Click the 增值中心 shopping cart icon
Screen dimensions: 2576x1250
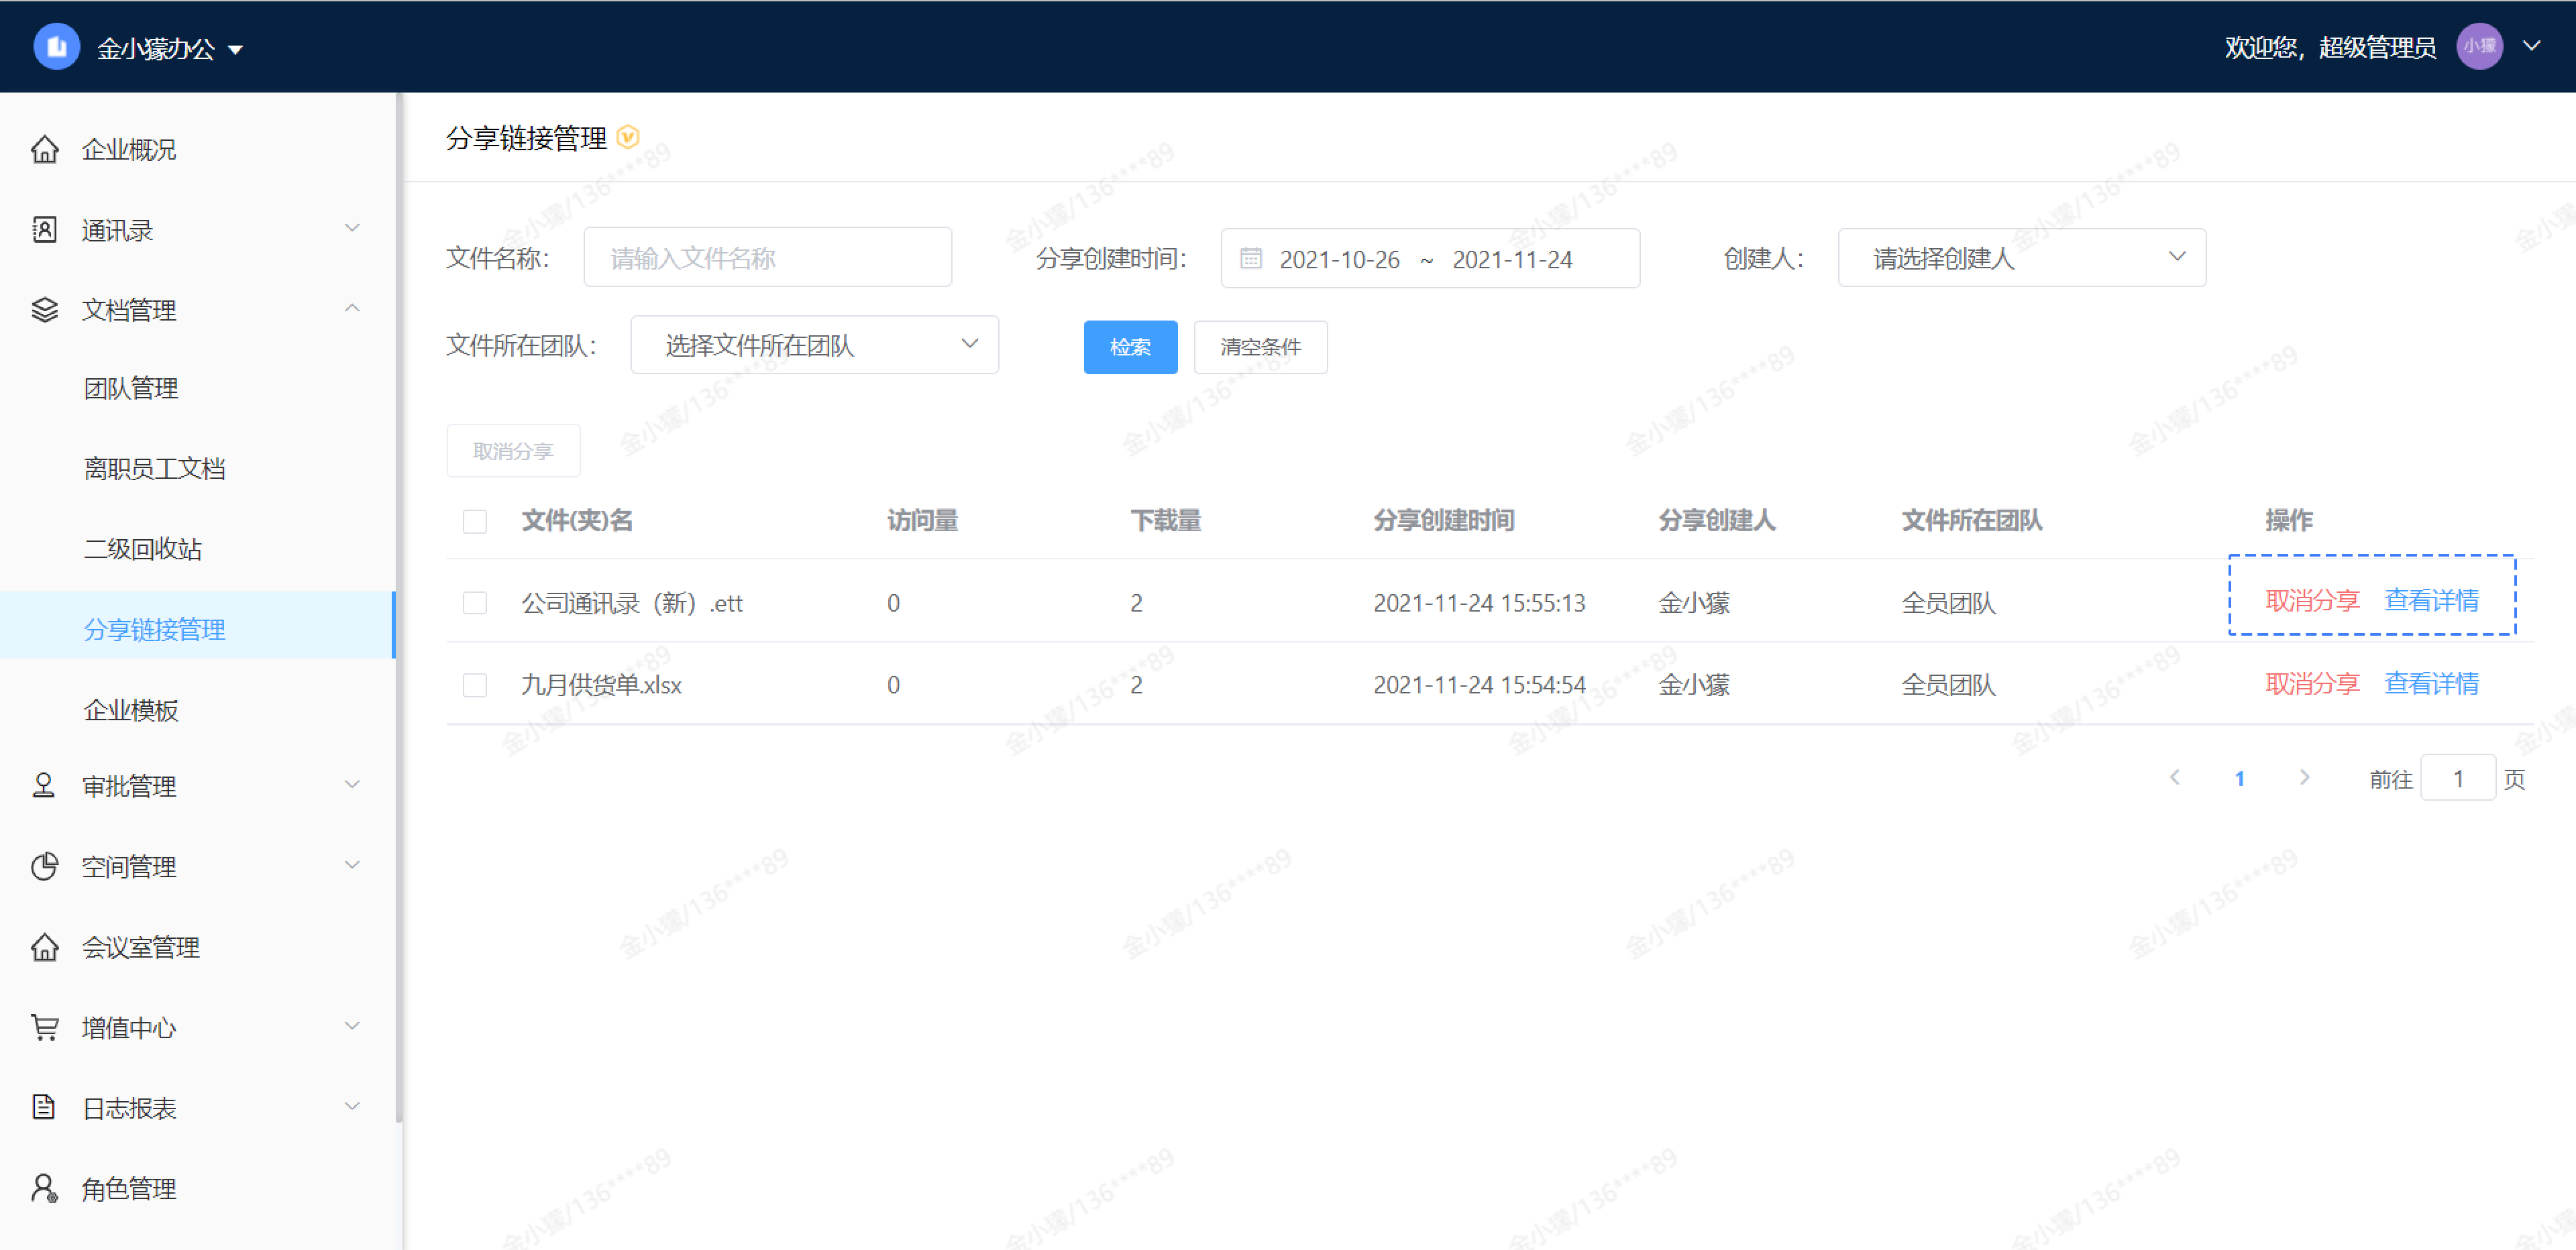44,1027
